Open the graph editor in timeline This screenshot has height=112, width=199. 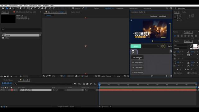95,84
